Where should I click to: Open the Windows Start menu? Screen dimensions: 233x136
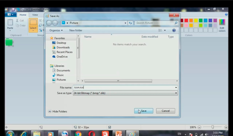(10, 133)
